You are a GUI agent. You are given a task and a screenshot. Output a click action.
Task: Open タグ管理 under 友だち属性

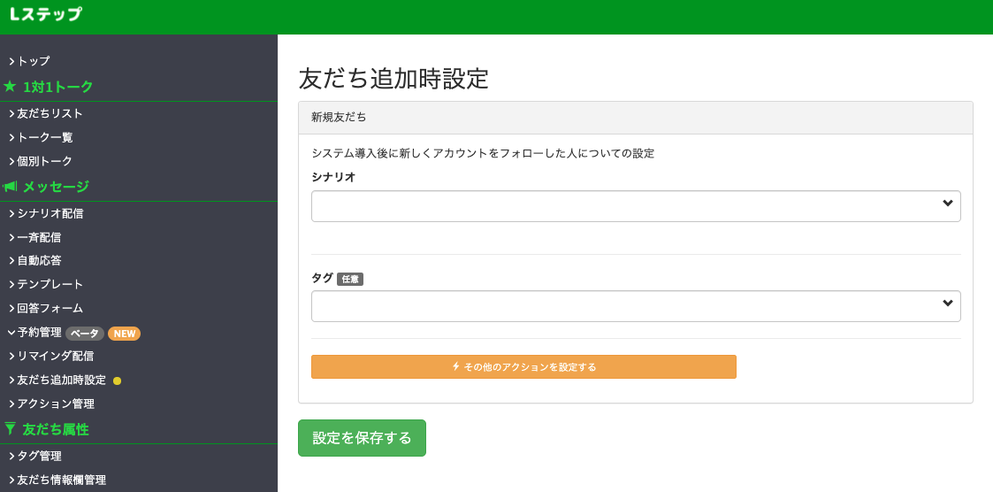(x=35, y=457)
